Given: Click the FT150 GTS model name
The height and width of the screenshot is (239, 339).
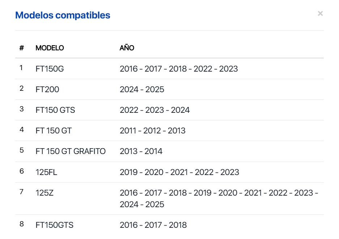Looking at the screenshot, I should point(55,110).
